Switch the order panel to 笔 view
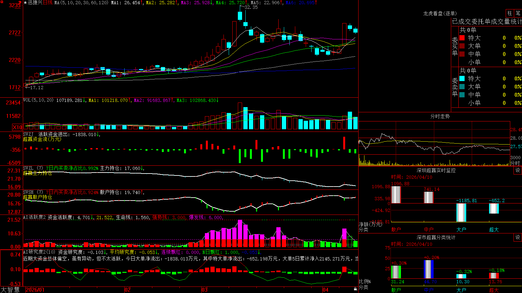Viewport: 522px width, 293px height. coord(518,13)
